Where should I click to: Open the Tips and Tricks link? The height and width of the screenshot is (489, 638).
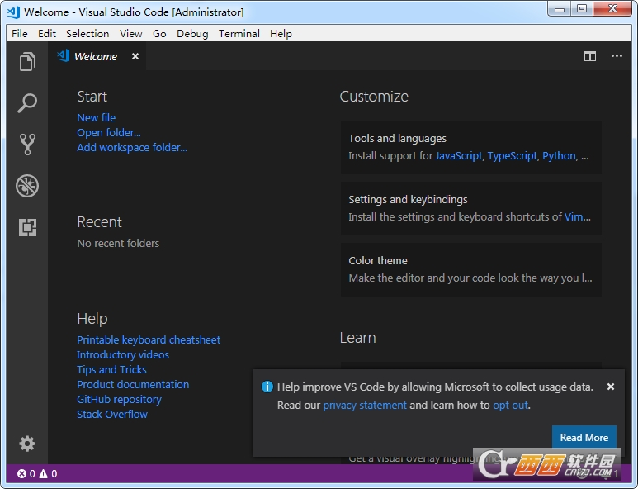[x=111, y=370]
